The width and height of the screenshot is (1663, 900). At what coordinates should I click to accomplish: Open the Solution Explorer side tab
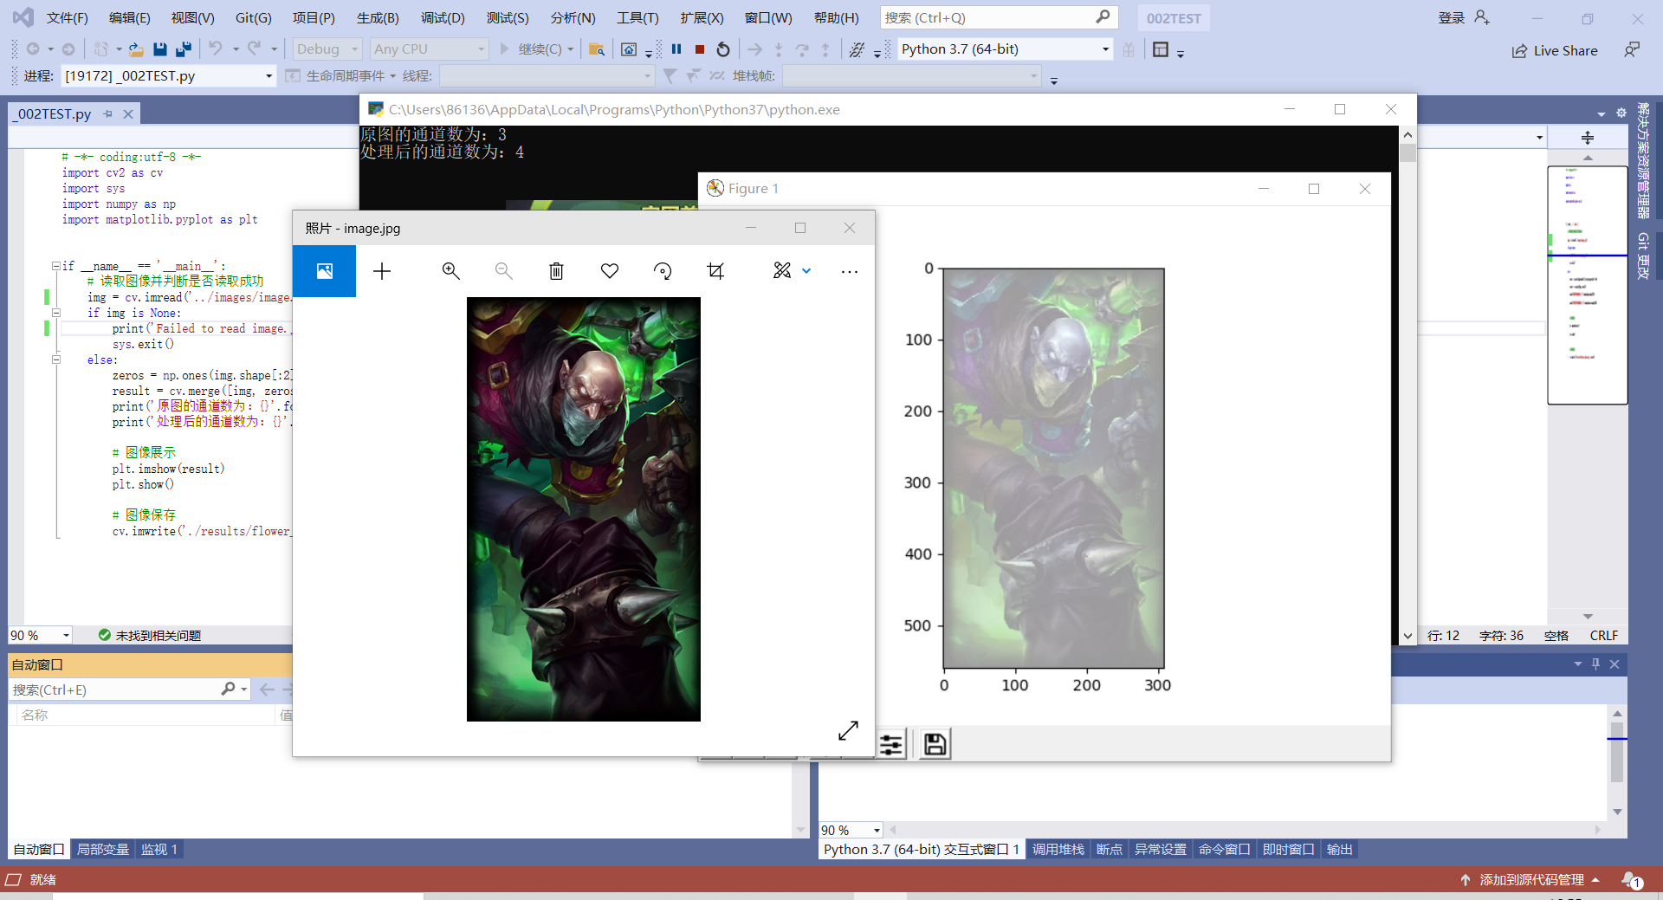point(1643,161)
